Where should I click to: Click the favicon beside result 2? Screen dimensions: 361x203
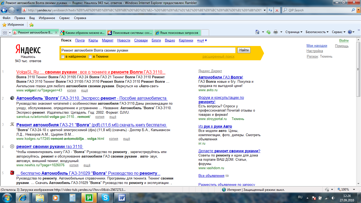12,98
